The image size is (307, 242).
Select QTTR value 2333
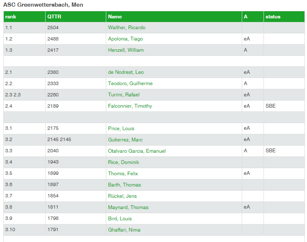[x=53, y=83]
